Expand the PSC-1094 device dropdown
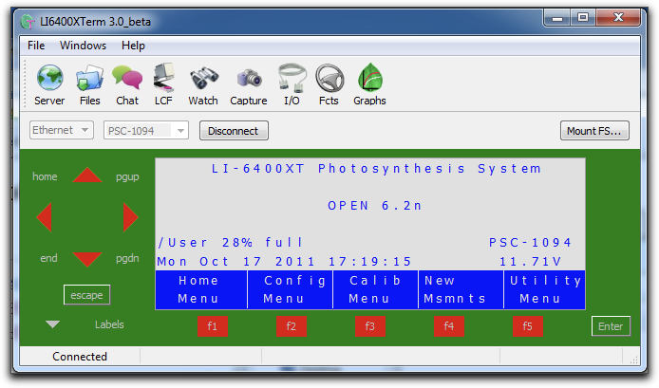Image resolution: width=659 pixels, height=388 pixels. tap(146, 131)
